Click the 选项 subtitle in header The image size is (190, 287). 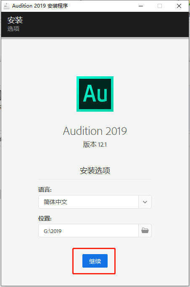(13, 29)
